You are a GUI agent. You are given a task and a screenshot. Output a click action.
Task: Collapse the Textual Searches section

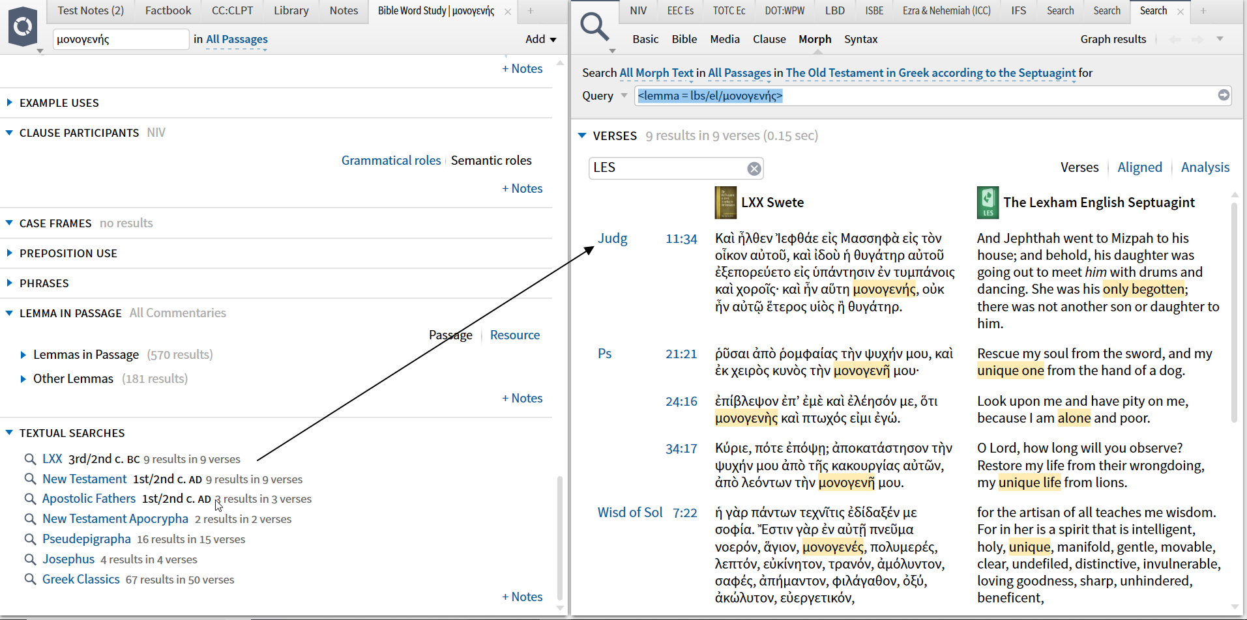pyautogui.click(x=9, y=433)
